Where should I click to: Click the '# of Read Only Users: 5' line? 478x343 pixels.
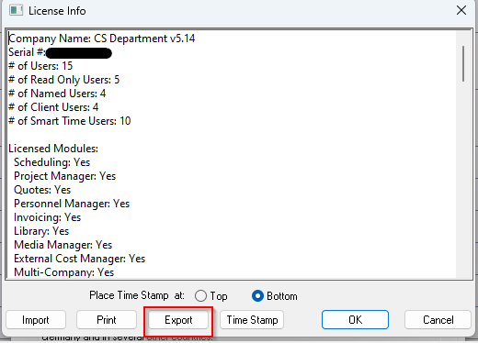point(64,80)
